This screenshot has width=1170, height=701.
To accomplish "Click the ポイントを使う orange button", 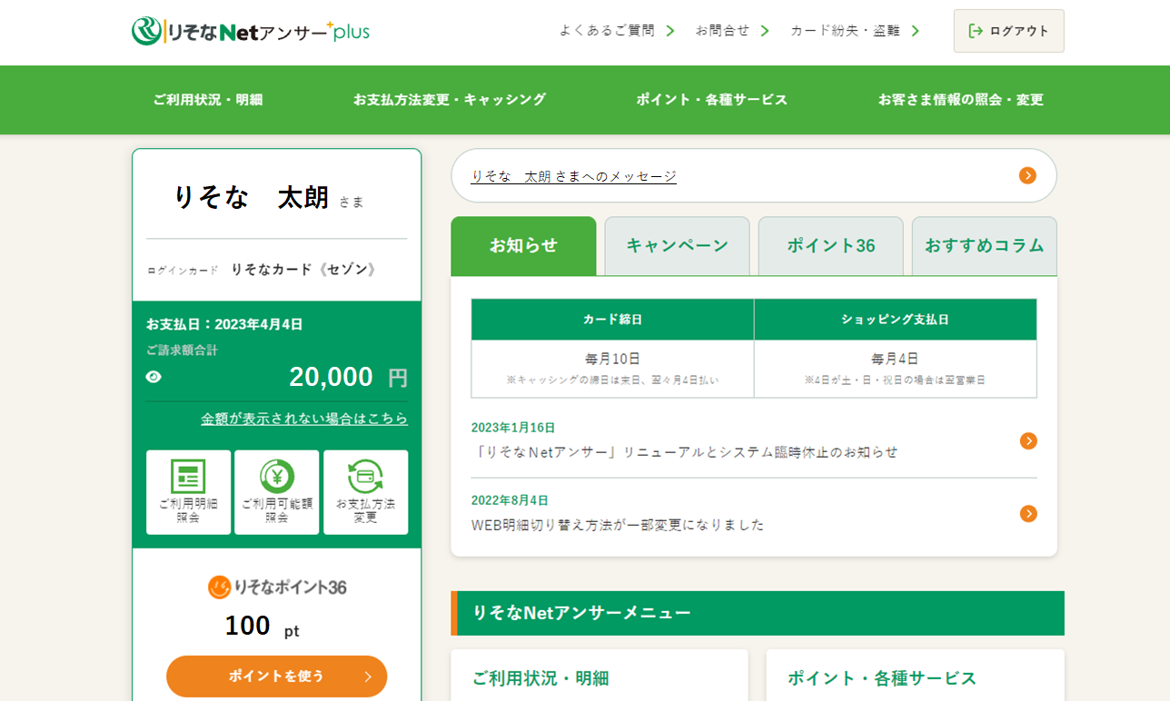I will click(277, 676).
